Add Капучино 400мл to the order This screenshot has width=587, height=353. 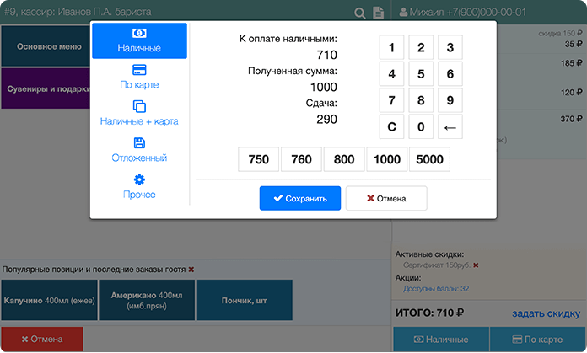pyautogui.click(x=49, y=300)
